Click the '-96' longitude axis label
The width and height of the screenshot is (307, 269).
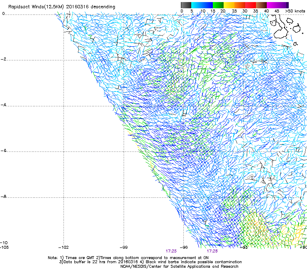[184, 247]
